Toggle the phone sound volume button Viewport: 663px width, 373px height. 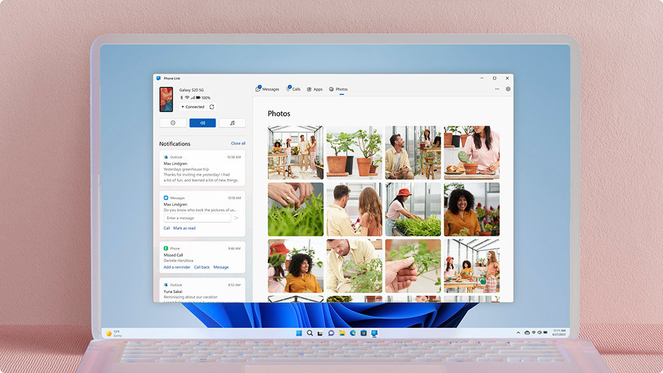[203, 123]
